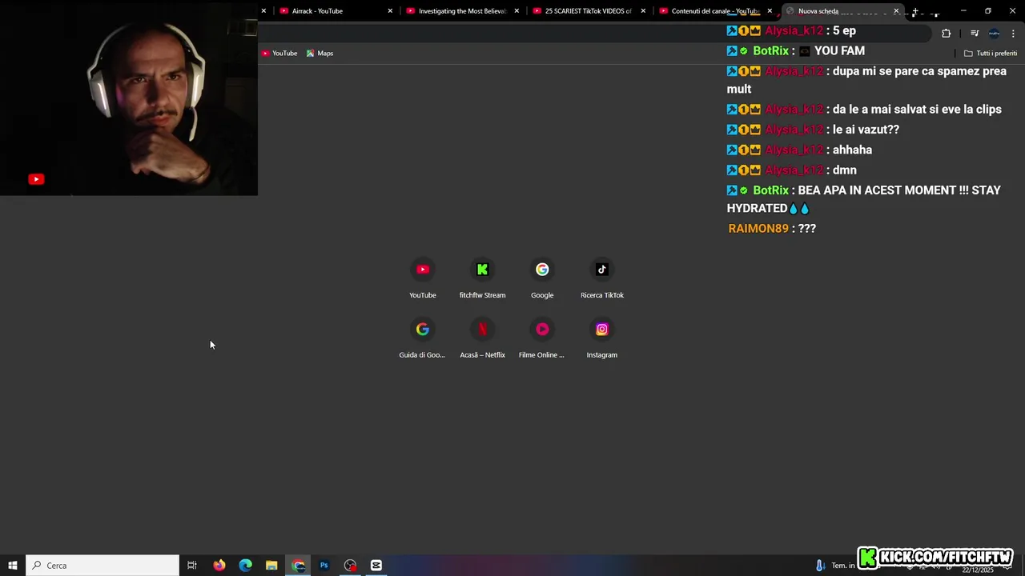Viewport: 1025px width, 576px height.
Task: Open the YouTube shortcut tile
Action: click(423, 278)
